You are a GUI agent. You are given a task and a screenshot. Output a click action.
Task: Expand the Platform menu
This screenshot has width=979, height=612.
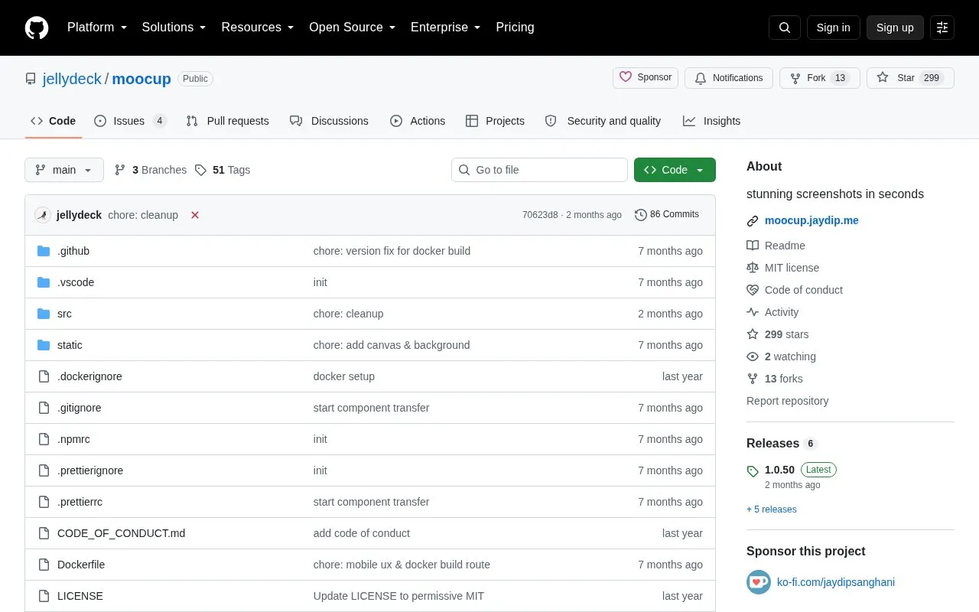(97, 28)
